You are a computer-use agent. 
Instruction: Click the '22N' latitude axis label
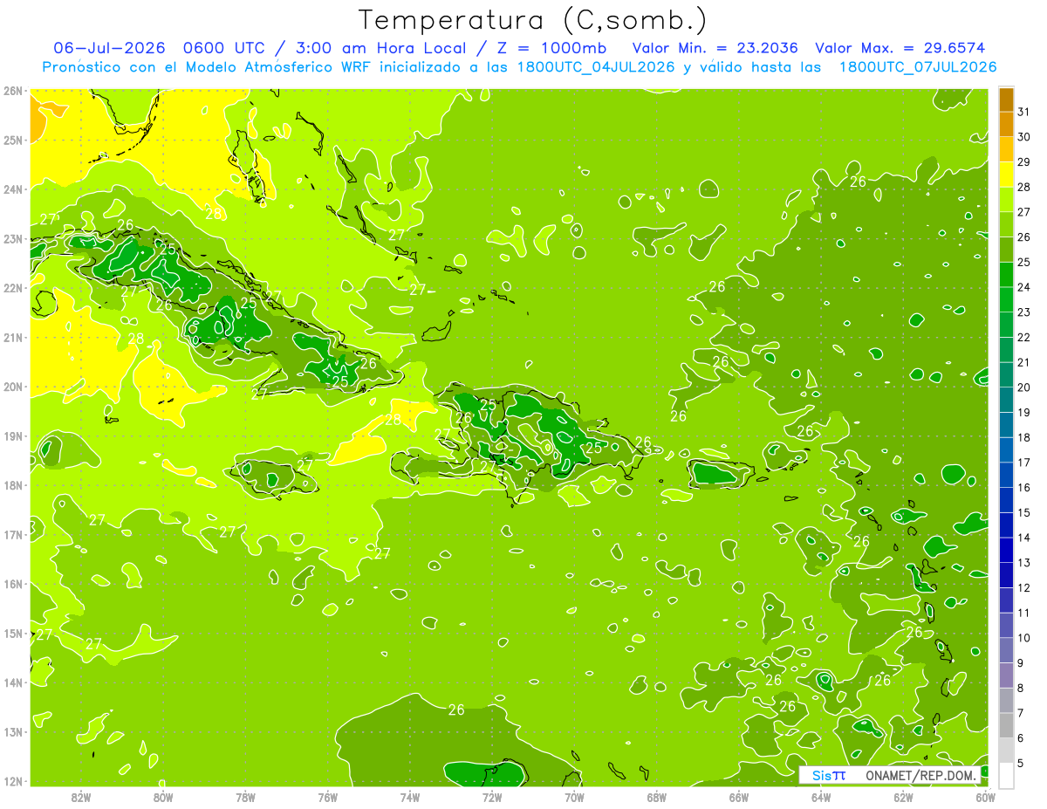click(12, 288)
